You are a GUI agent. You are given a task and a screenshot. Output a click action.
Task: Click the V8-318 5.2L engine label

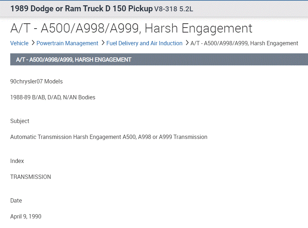click(173, 9)
